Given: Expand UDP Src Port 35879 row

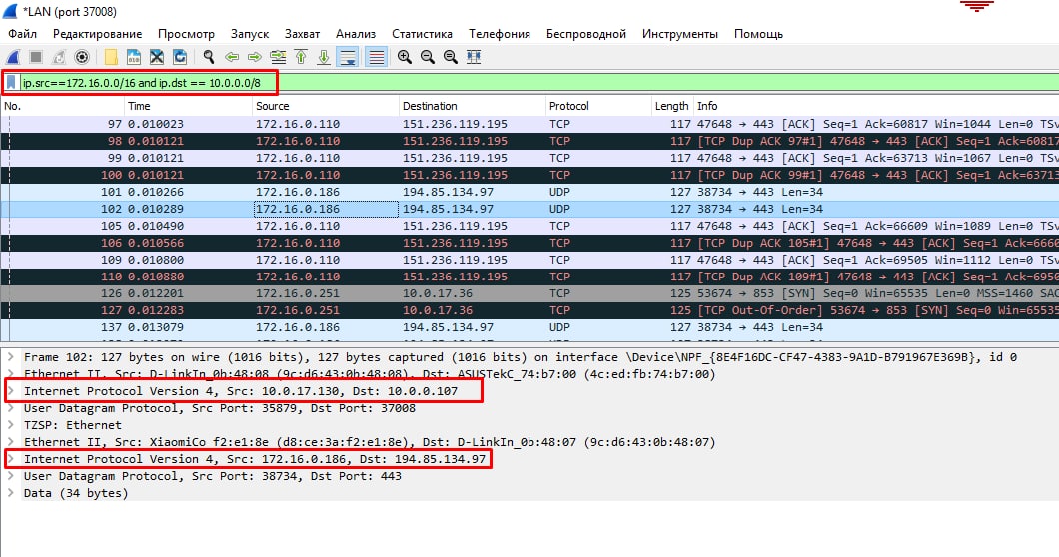Looking at the screenshot, I should 11,408.
